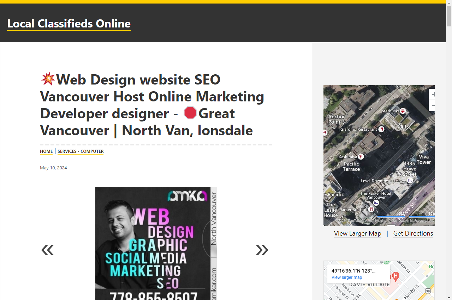Select the Sashimiya restaurant marker icon
The image size is (452, 300).
coord(361,157)
